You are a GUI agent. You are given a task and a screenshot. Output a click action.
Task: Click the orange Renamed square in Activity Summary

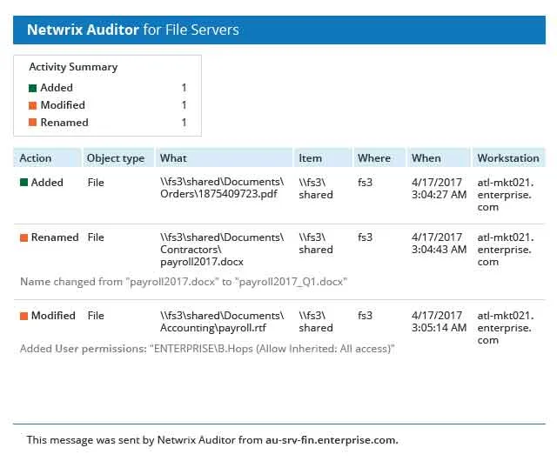coord(32,123)
